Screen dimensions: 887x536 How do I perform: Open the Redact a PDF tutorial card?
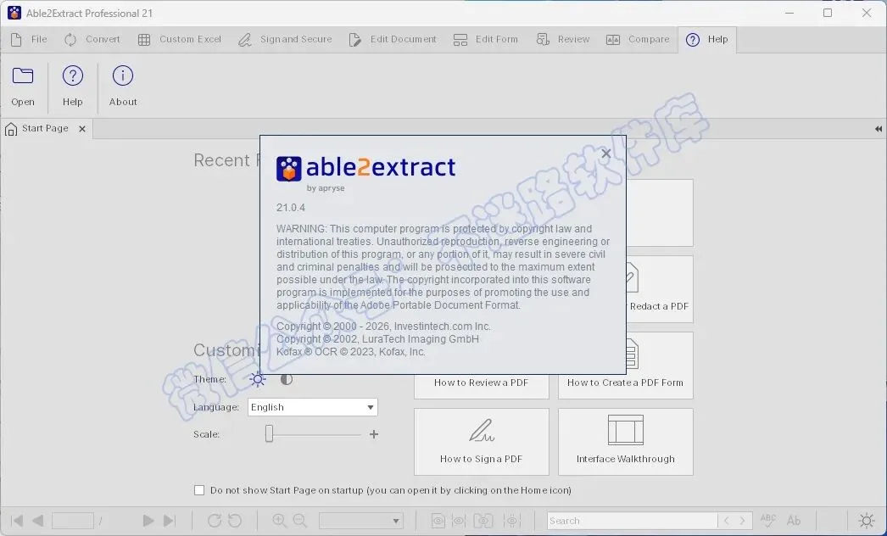pyautogui.click(x=659, y=289)
